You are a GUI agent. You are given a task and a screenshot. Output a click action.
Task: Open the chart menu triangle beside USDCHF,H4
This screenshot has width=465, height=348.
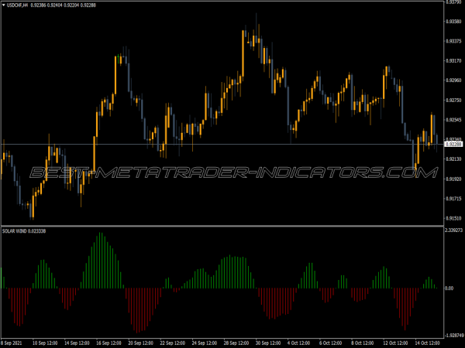pos(4,5)
